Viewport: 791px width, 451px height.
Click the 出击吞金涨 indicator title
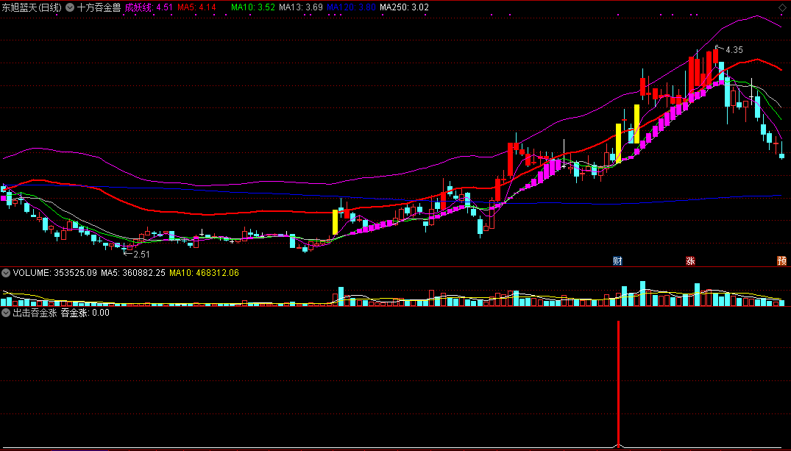[x=35, y=313]
